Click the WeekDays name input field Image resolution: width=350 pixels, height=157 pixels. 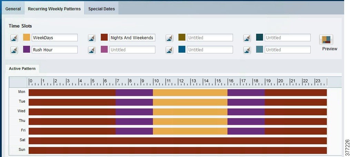click(55, 38)
